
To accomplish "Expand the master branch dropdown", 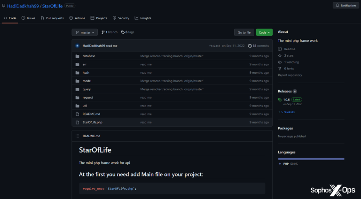I will coord(85,32).
